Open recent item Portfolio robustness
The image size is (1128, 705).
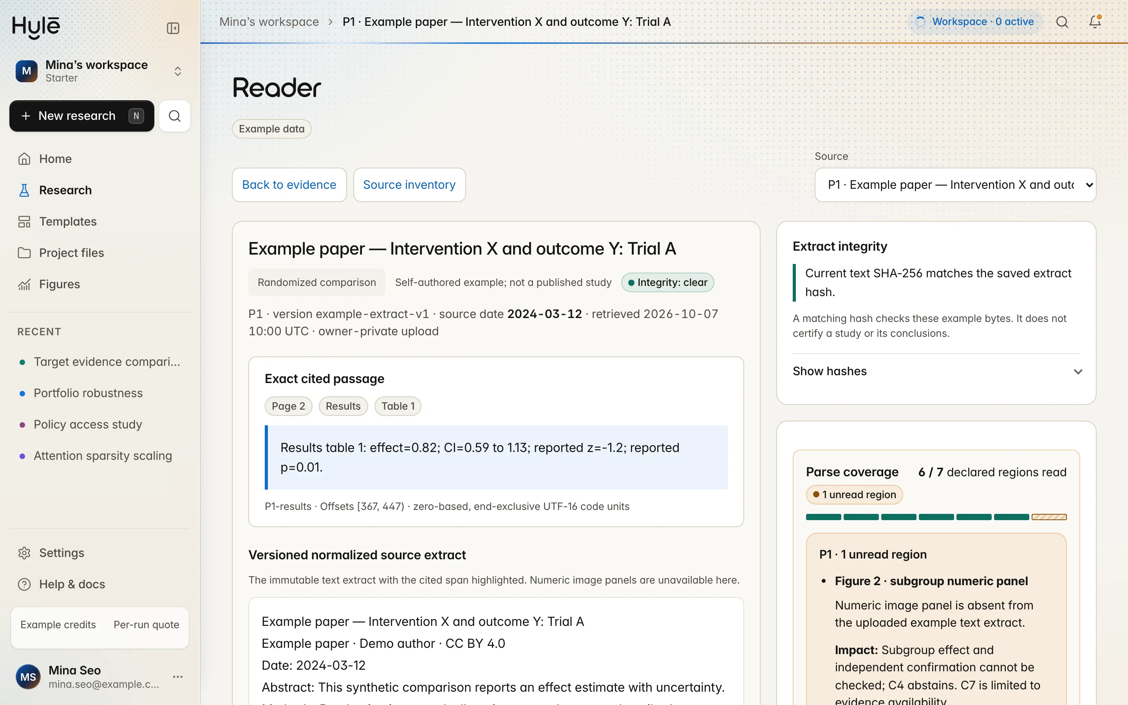pos(100,393)
